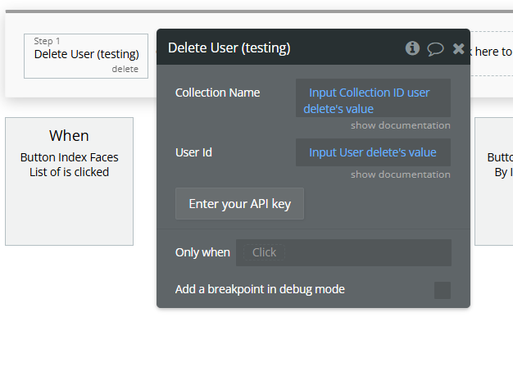Select the Step 1 Delete User action
The image size is (513, 376).
(x=86, y=54)
